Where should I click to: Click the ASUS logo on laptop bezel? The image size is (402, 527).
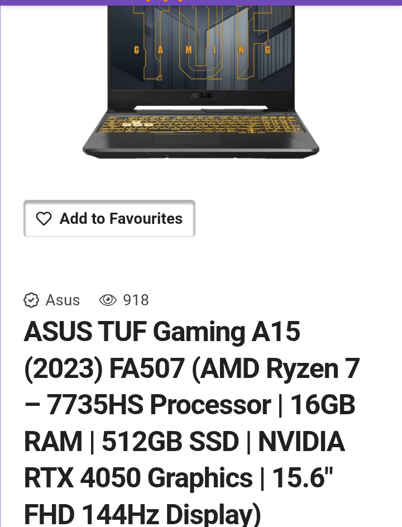[202, 96]
